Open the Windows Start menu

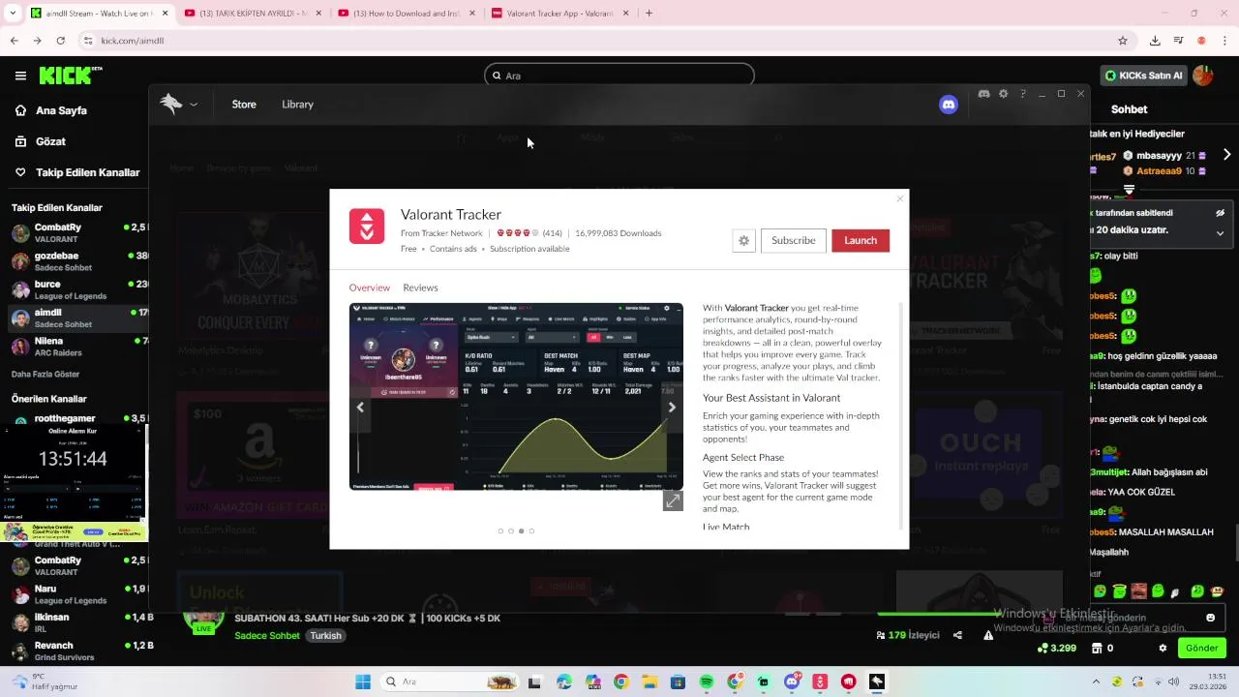363,682
